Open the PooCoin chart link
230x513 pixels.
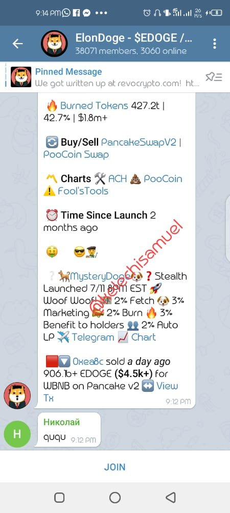coord(163,179)
